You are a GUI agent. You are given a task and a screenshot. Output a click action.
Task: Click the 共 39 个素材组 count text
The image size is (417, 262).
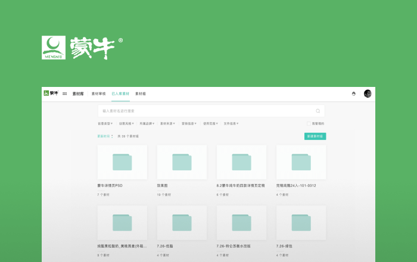coord(128,136)
